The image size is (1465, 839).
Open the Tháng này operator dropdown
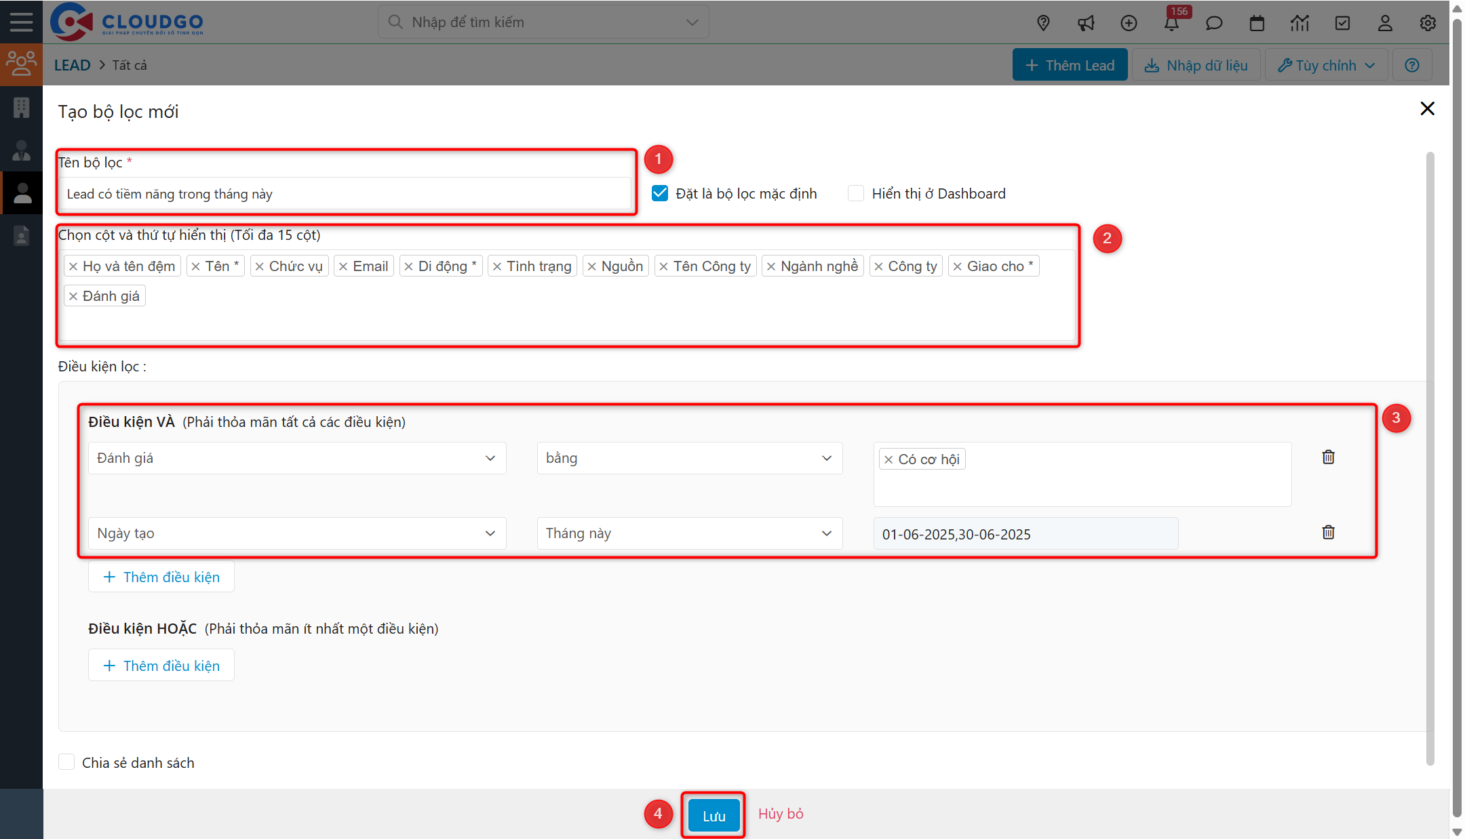[x=689, y=533]
